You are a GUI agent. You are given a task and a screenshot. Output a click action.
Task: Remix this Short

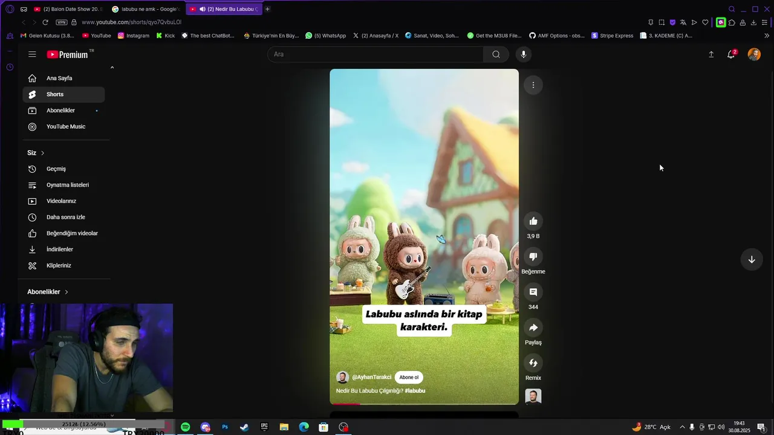tap(533, 363)
